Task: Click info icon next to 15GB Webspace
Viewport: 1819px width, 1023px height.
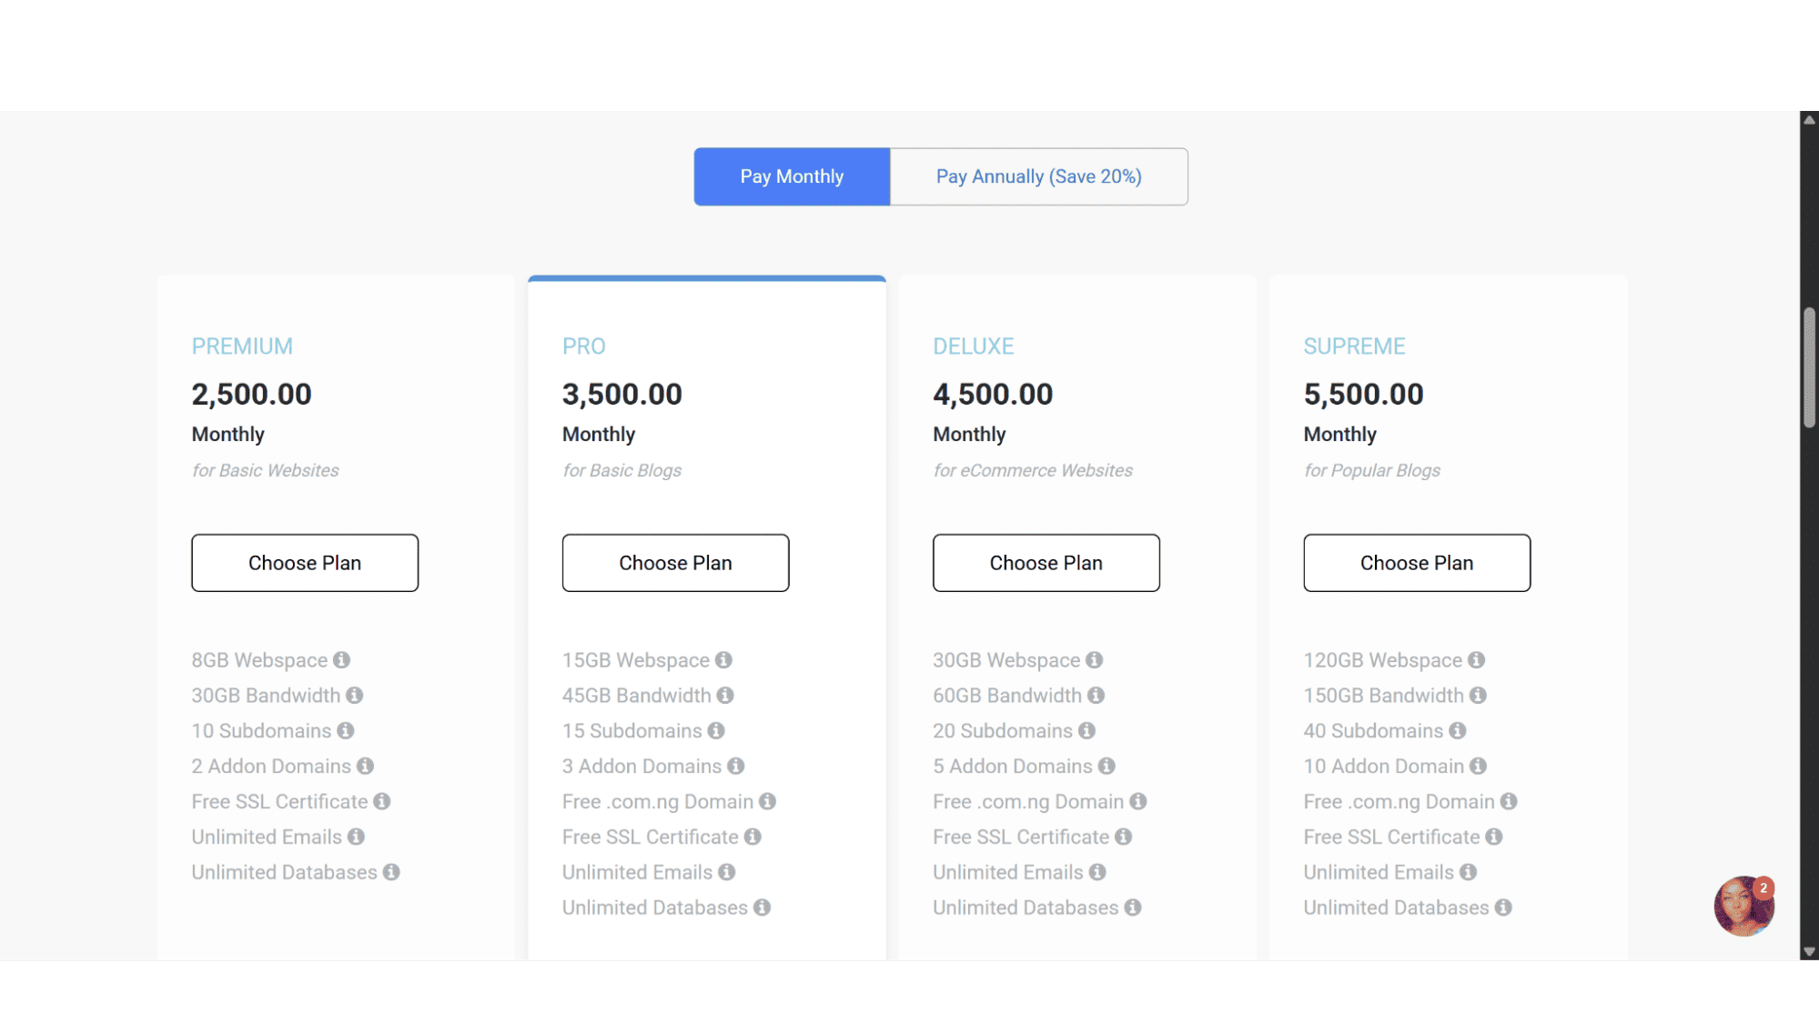Action: click(x=723, y=660)
